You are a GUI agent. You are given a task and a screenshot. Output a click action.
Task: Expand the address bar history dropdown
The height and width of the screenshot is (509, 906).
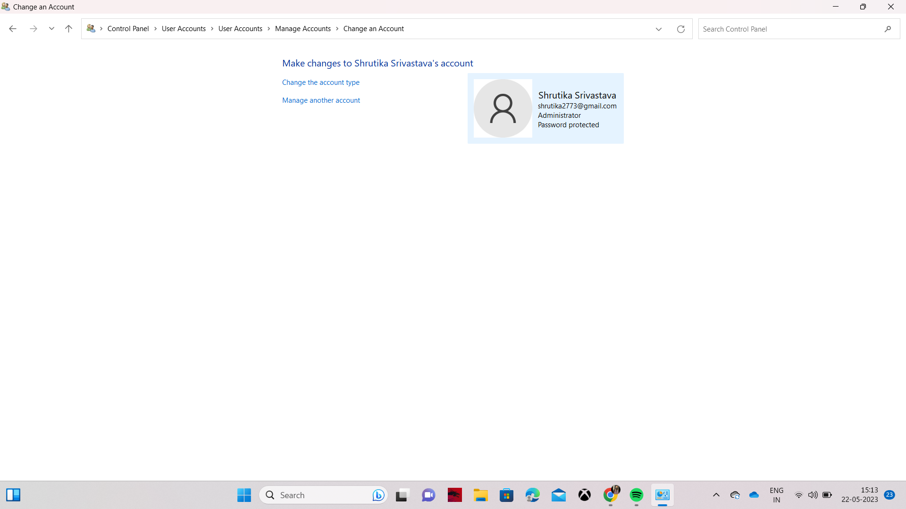click(658, 29)
